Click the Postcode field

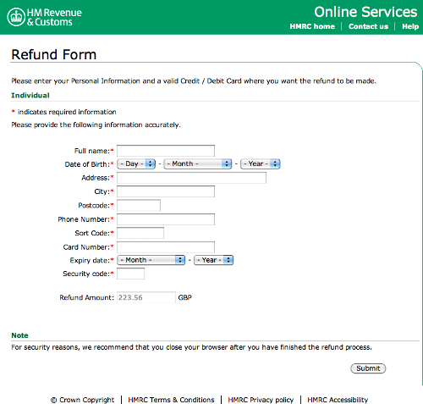[139, 205]
